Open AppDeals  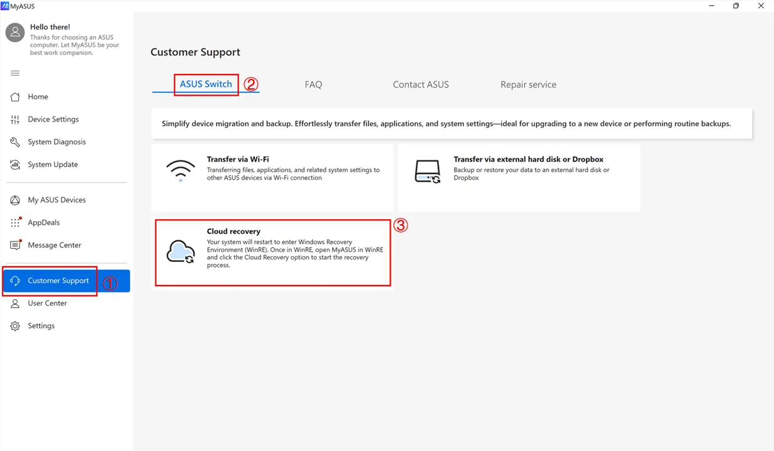point(42,222)
